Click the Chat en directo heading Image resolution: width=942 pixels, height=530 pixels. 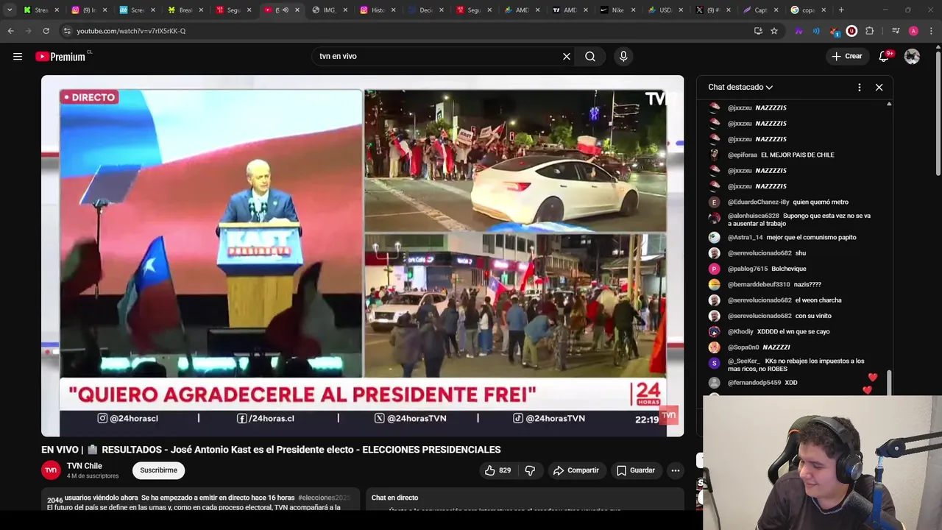pyautogui.click(x=394, y=498)
